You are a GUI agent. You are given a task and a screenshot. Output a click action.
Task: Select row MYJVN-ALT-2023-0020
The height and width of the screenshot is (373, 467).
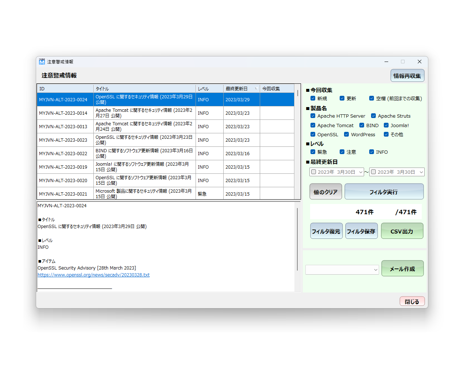click(166, 180)
